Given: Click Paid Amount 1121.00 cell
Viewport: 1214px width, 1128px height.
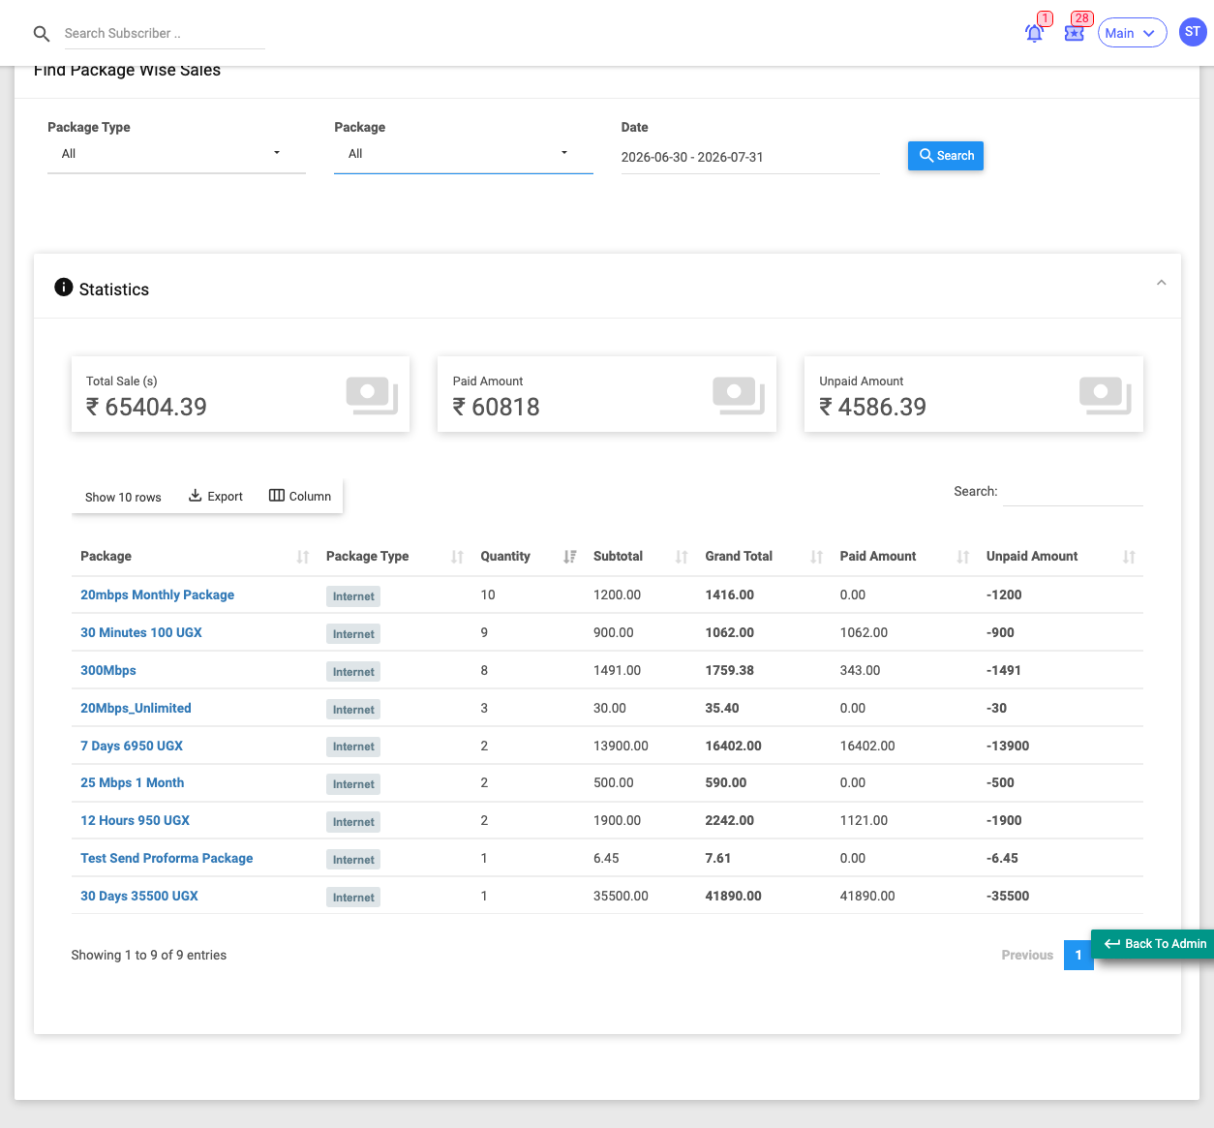Looking at the screenshot, I should 865,820.
